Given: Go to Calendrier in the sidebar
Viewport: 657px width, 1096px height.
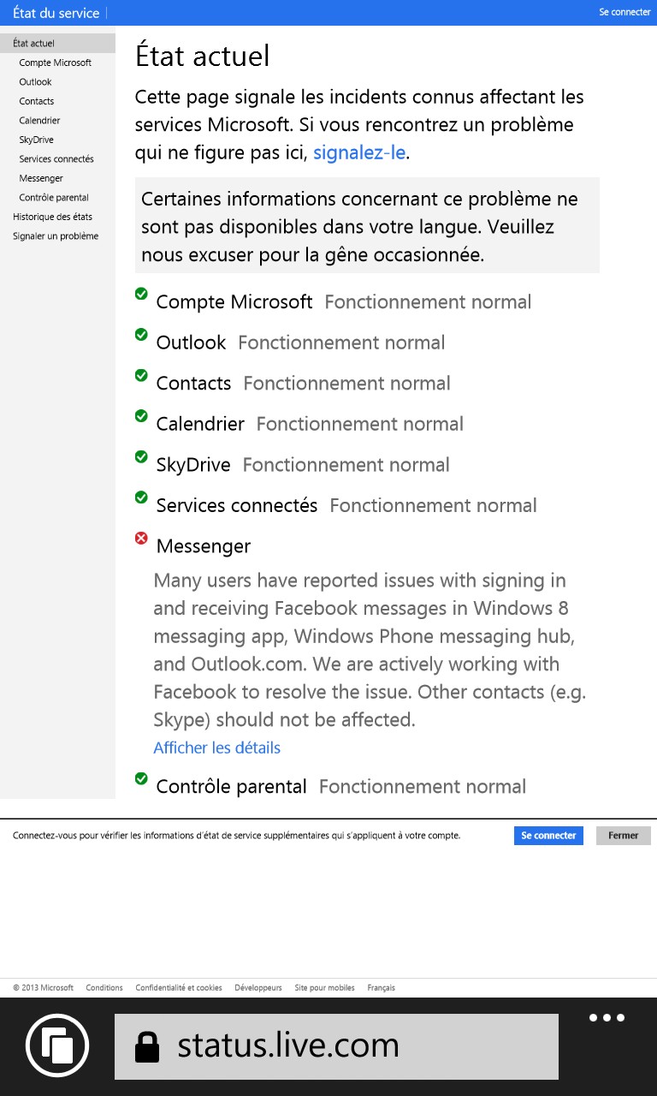Looking at the screenshot, I should 39,121.
